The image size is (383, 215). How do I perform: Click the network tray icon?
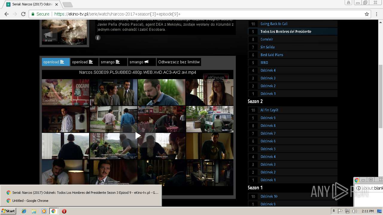point(347,211)
